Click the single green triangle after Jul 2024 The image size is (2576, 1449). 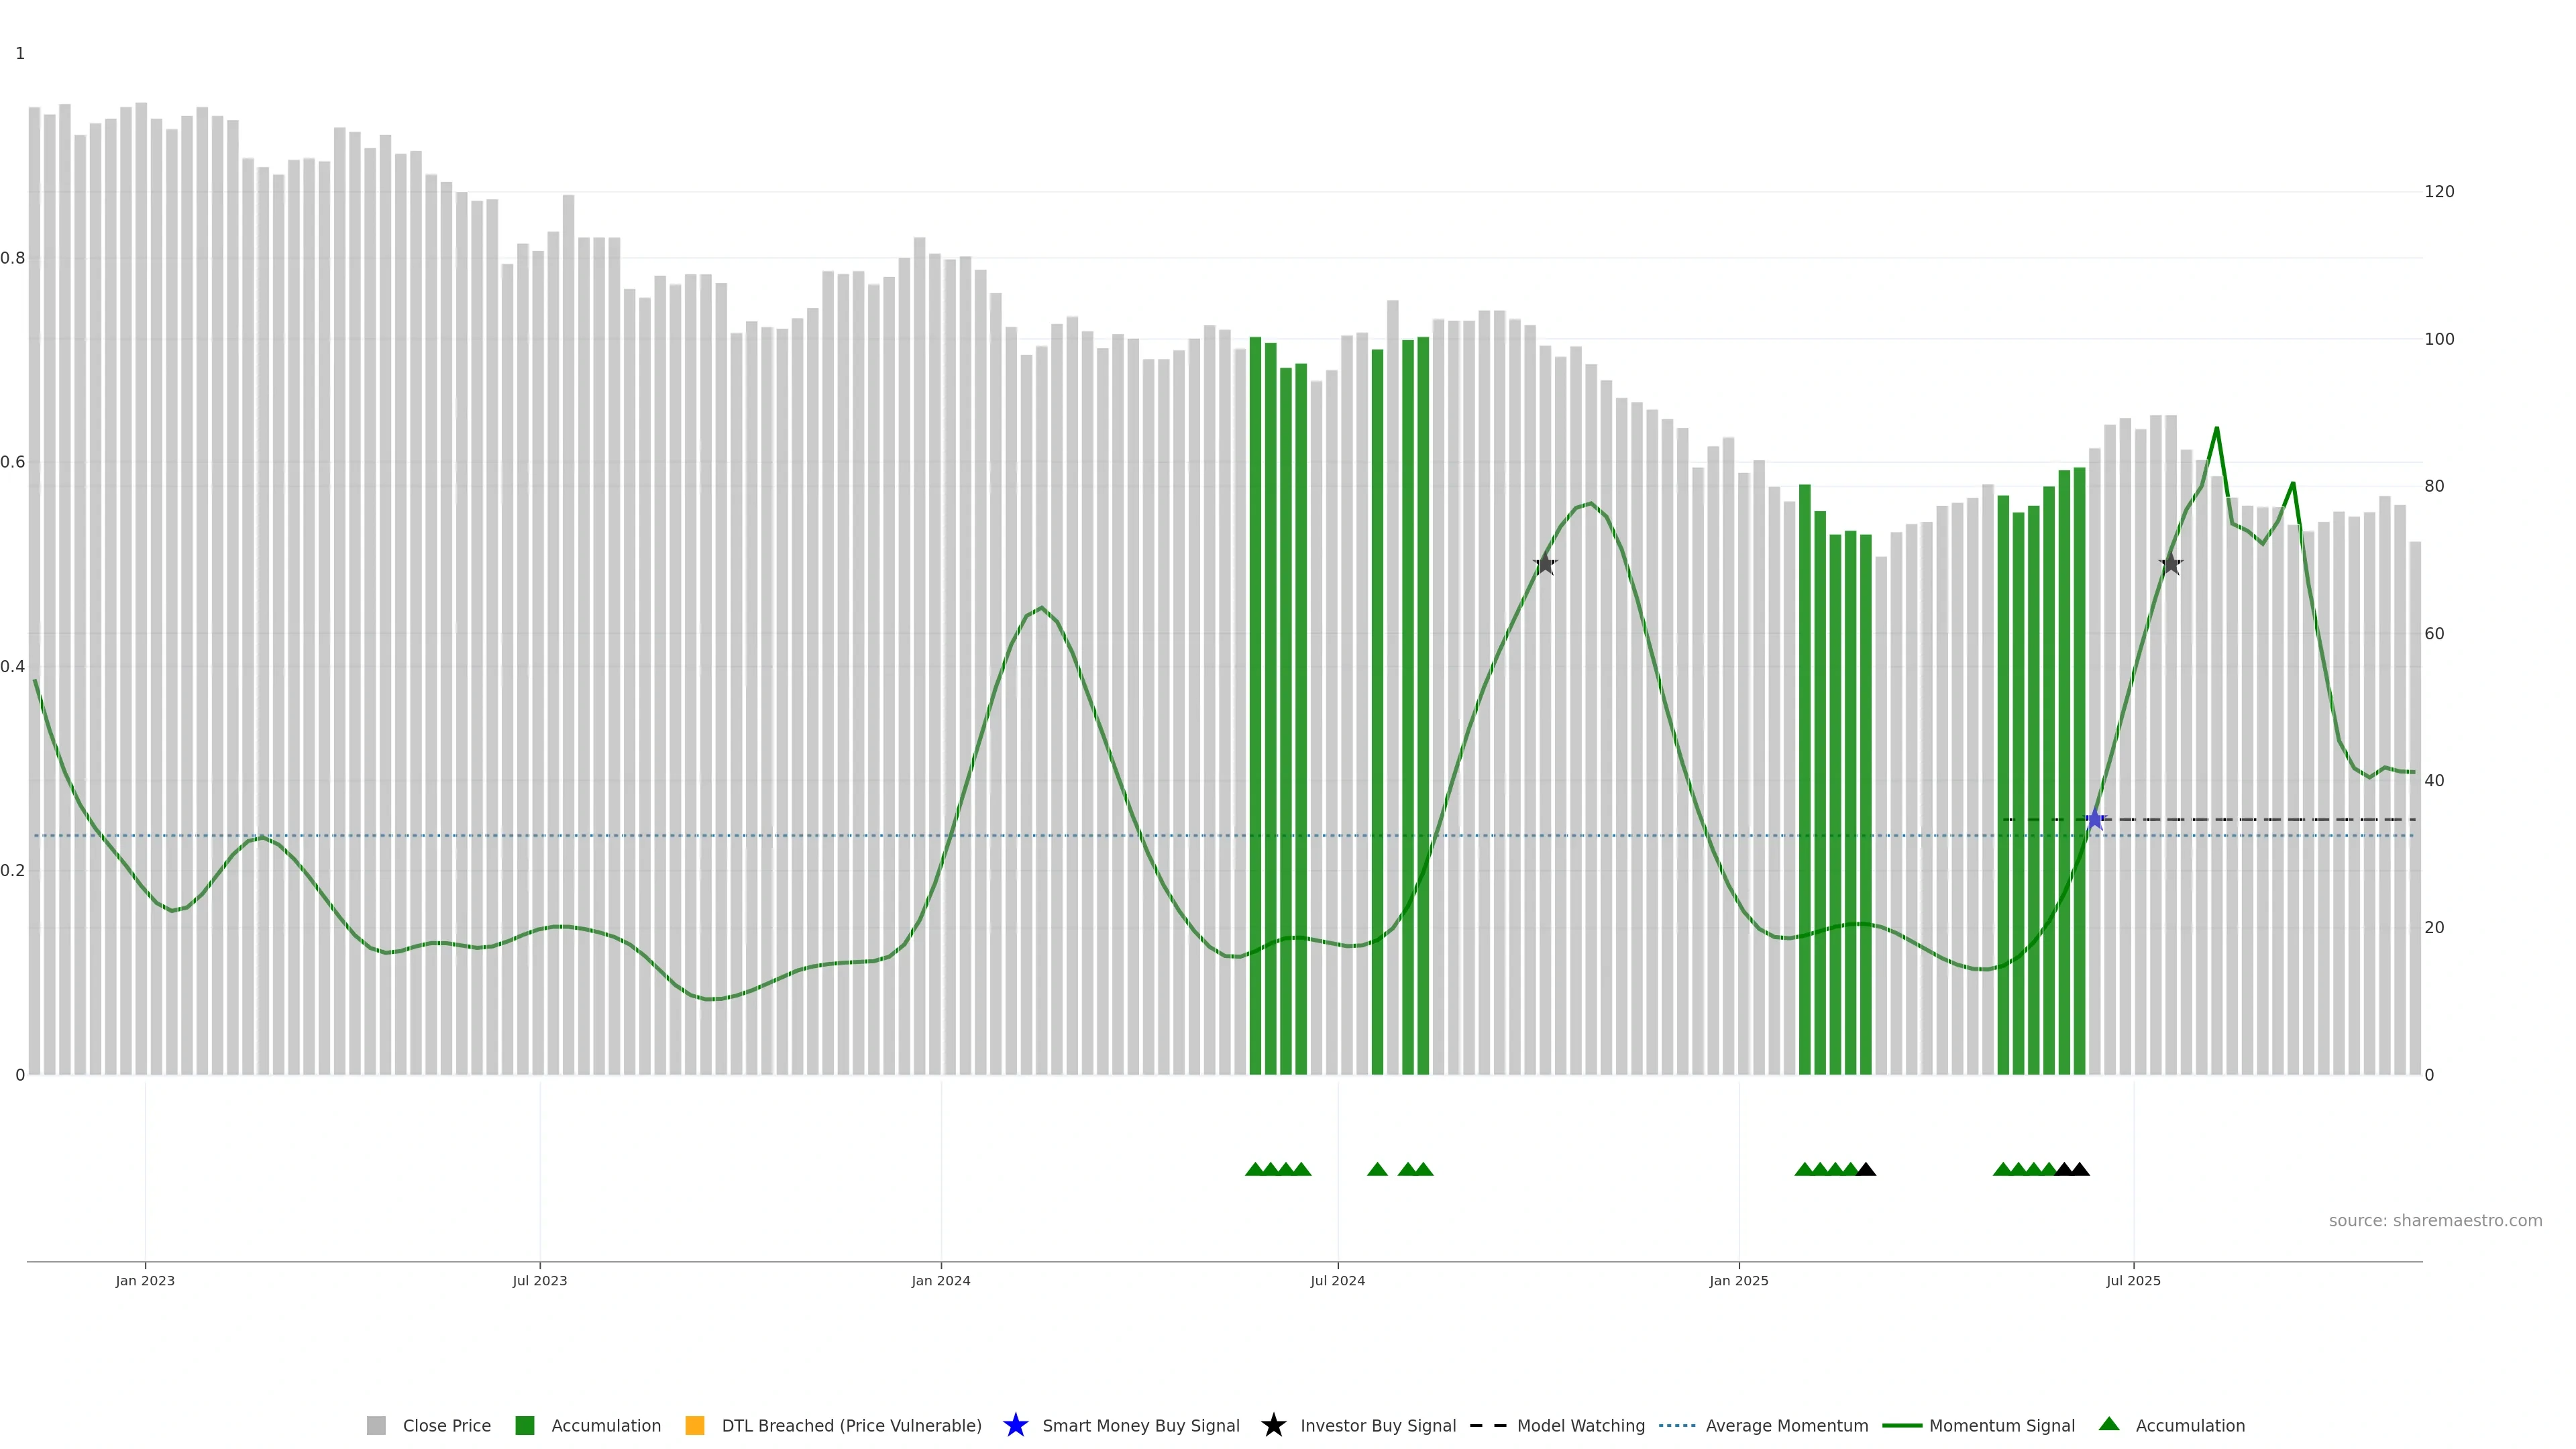(1377, 1169)
